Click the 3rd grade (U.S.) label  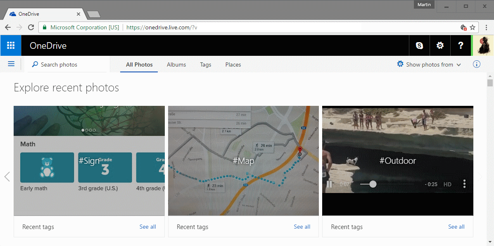(x=98, y=189)
